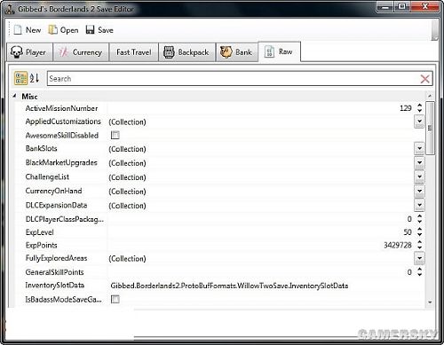Collapse the Misc category
Image resolution: width=444 pixels, height=345 pixels.
(14, 96)
